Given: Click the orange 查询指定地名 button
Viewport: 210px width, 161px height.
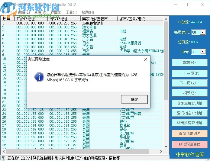Looking at the screenshot, I should 189,134.
